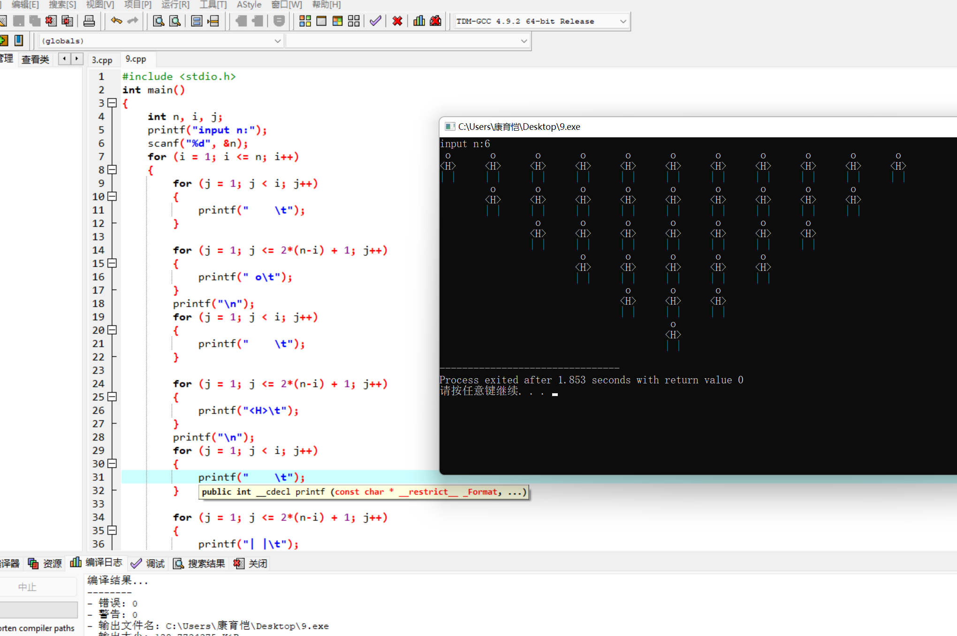Click the Profile bar-chart icon
The height and width of the screenshot is (636, 957).
[419, 21]
